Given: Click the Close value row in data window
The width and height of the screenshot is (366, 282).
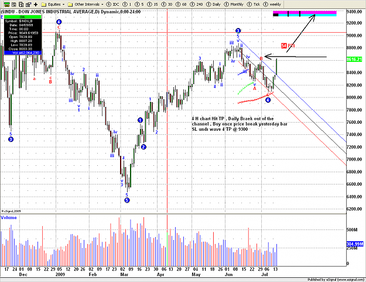Looking at the screenshot, I should coord(23,49).
